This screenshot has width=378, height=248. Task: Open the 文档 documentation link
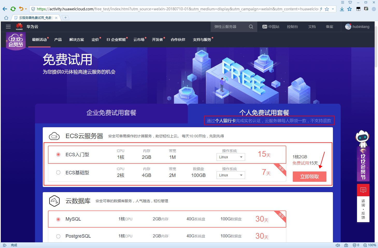tap(312, 27)
